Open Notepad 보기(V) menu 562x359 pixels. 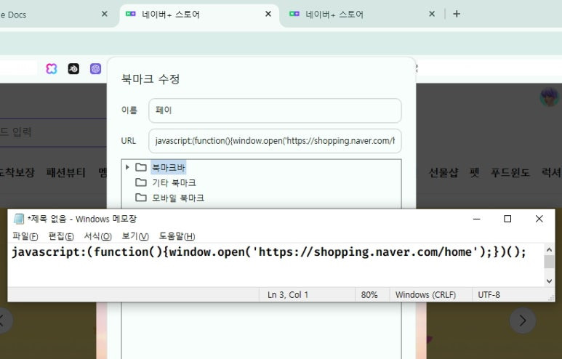click(135, 236)
